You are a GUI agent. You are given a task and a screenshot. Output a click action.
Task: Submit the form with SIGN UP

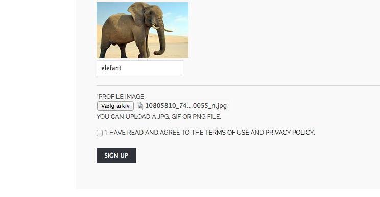coord(116,156)
